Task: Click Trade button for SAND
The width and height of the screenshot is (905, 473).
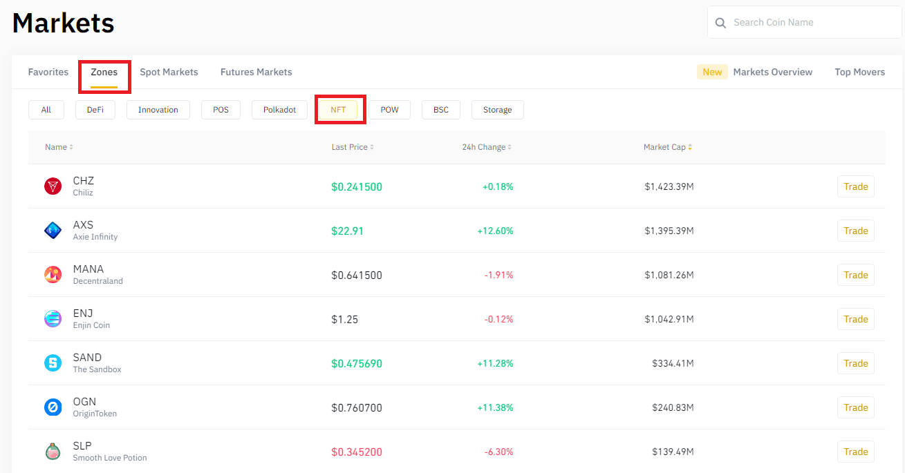Action: 856,363
